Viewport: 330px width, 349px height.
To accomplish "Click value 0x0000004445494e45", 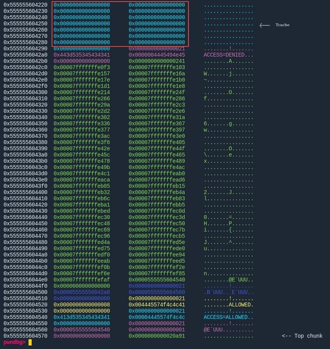I will click(157, 55).
